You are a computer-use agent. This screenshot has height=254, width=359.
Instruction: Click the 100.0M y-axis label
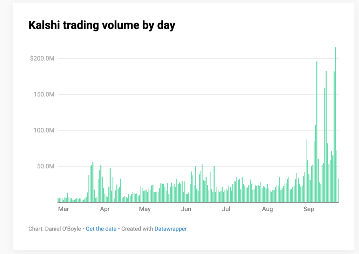[44, 131]
